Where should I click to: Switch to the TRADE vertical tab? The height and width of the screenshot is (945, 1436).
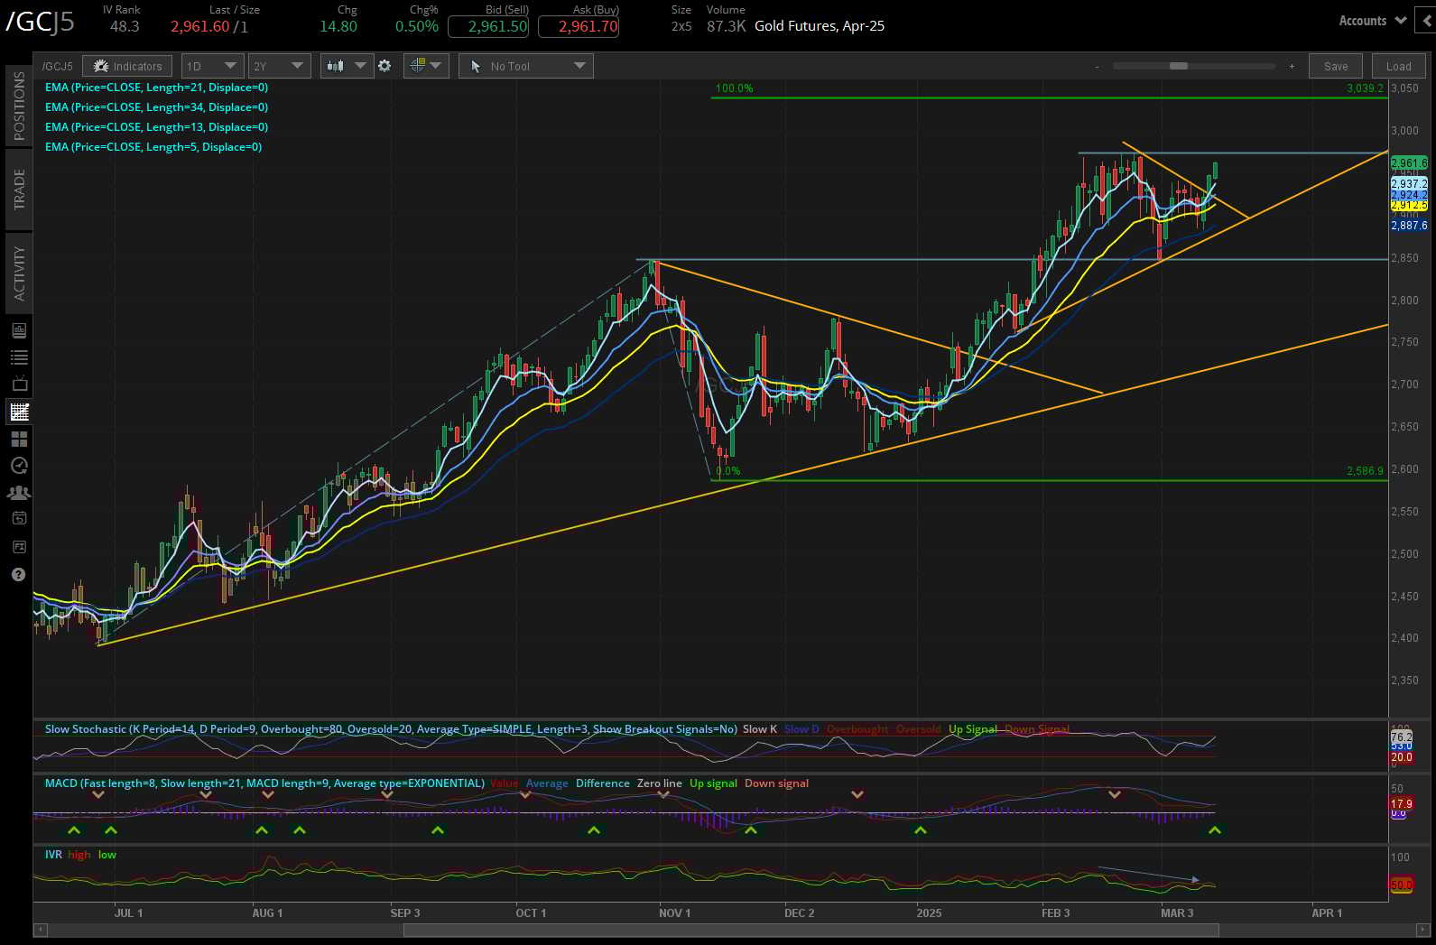click(x=19, y=189)
